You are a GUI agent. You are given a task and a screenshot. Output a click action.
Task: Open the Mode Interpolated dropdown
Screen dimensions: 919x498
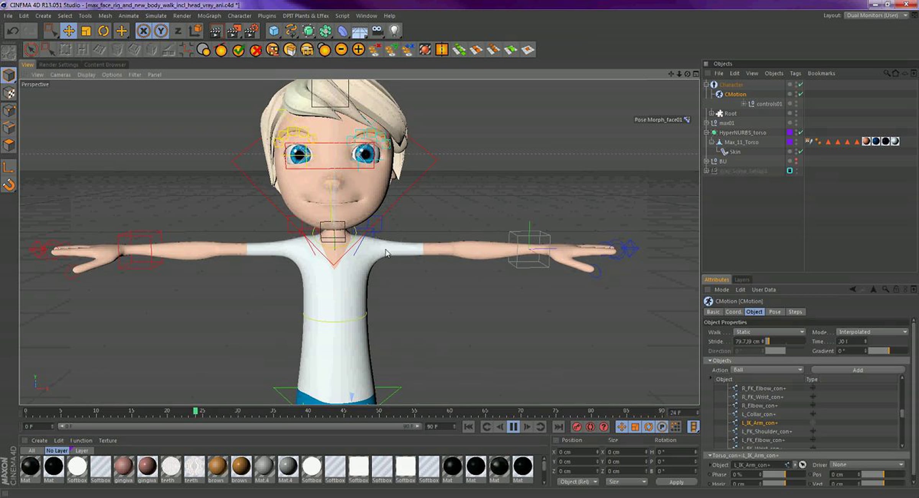coord(872,332)
